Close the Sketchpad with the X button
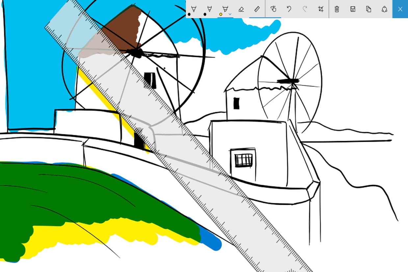 tap(400, 9)
